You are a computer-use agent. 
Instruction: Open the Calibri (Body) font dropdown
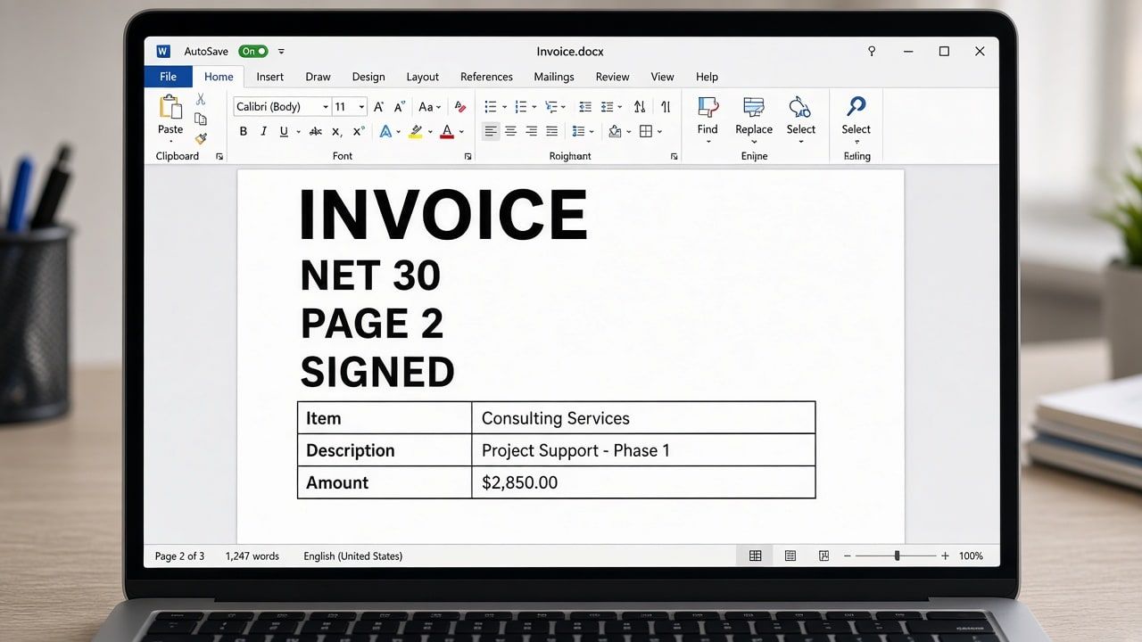(x=282, y=107)
